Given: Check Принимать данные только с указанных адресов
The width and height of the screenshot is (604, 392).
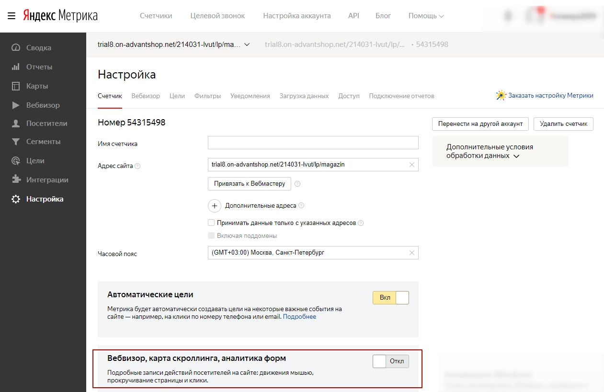Looking at the screenshot, I should [211, 223].
